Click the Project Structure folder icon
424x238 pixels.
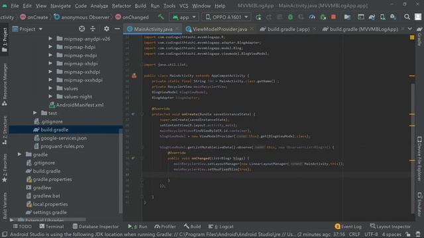347,17
